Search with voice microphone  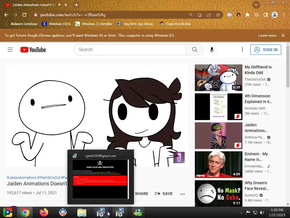[212, 50]
